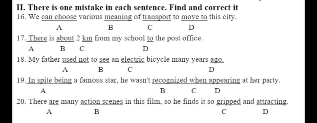
Task: Click the underlined word 'meaning' in sentence 16
Action: tap(118, 17)
